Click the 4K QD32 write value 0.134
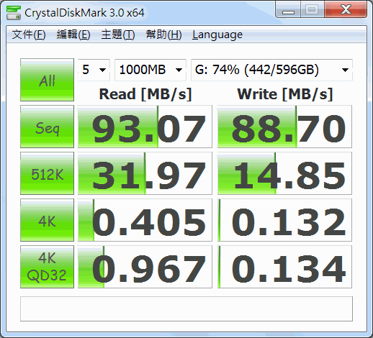373x338 pixels. tap(284, 267)
